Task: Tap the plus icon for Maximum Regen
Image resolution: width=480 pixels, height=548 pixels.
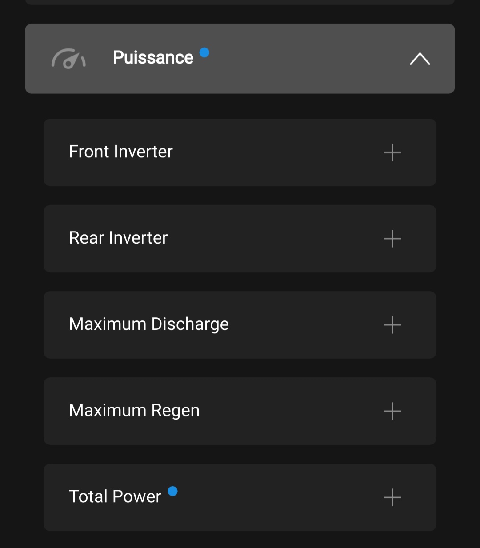Action: [x=392, y=411]
